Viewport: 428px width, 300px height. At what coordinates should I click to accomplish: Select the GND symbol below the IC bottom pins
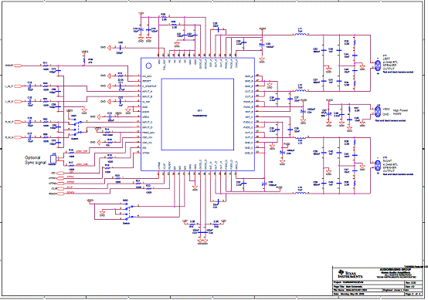tap(195, 187)
